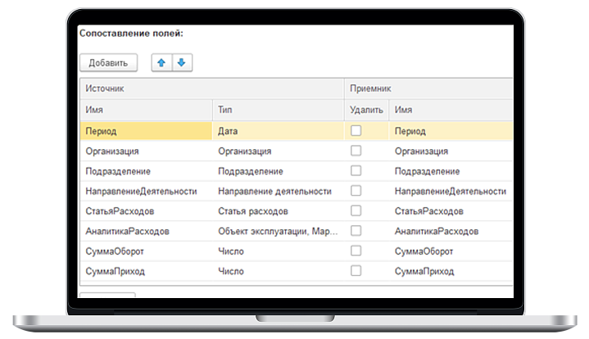Toggle the Удалить checkbox for СуммаОборот row

pyautogui.click(x=356, y=251)
